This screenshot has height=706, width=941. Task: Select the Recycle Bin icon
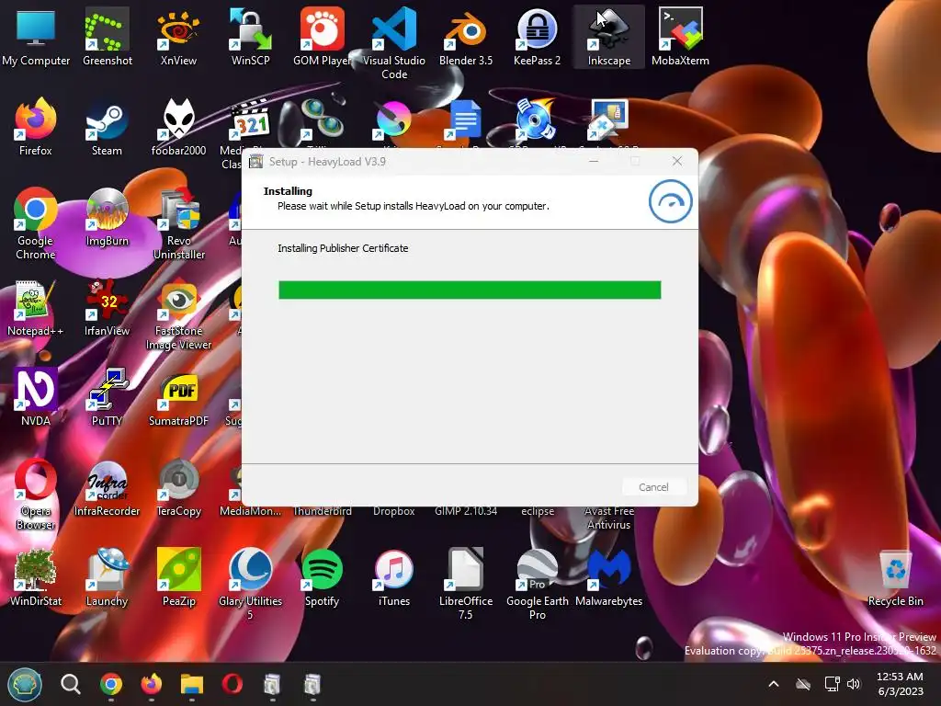coord(895,577)
